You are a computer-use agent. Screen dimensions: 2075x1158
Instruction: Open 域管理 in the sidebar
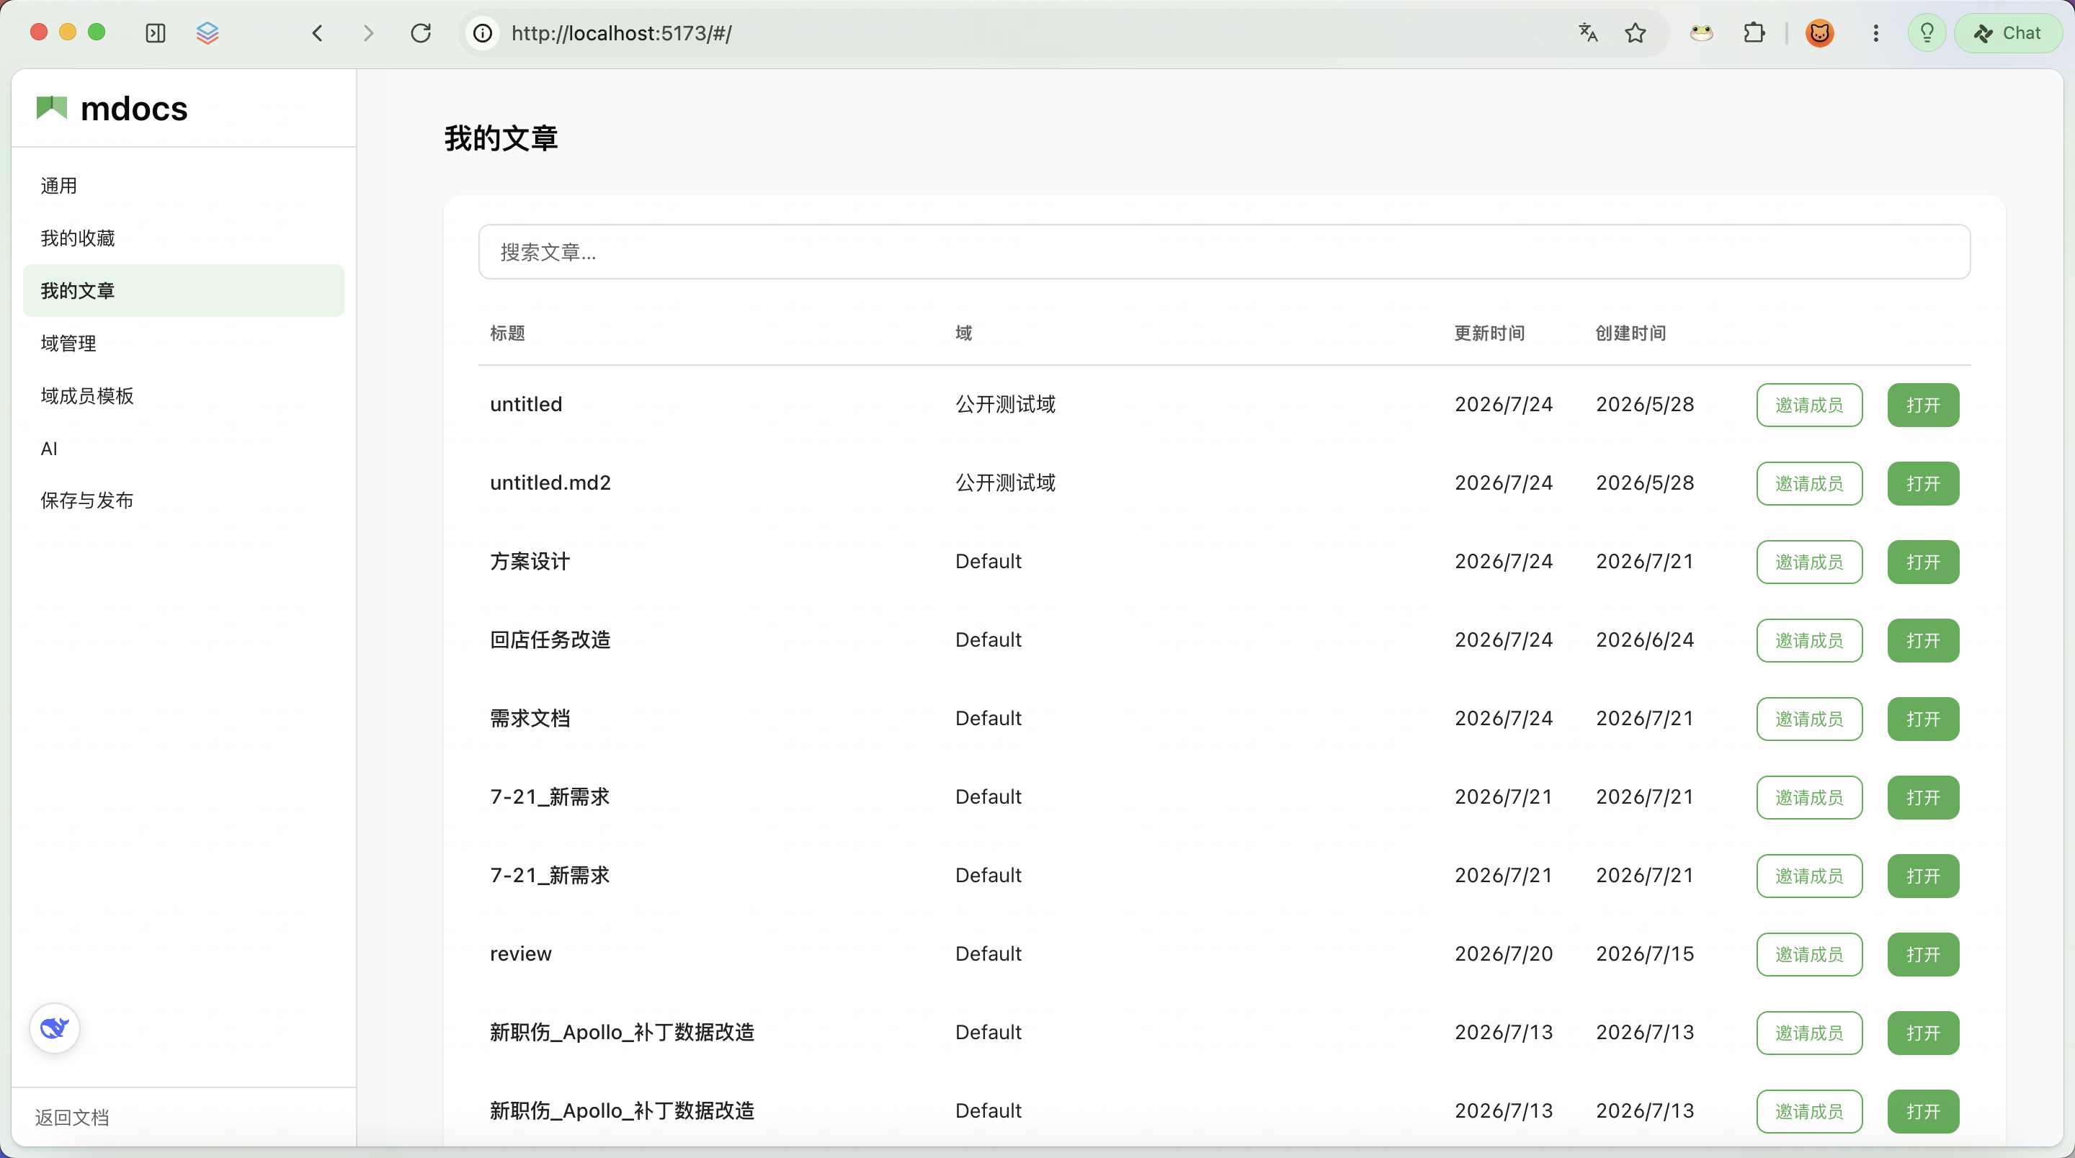click(x=184, y=343)
